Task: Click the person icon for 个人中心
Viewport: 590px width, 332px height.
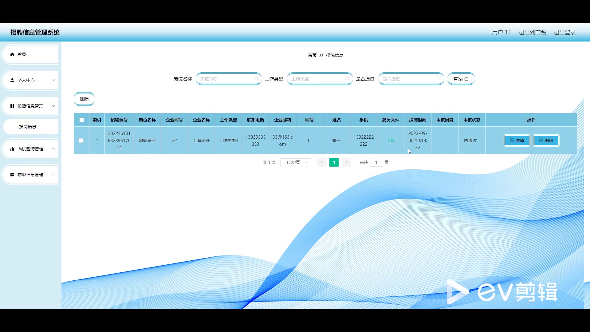Action: [x=12, y=80]
